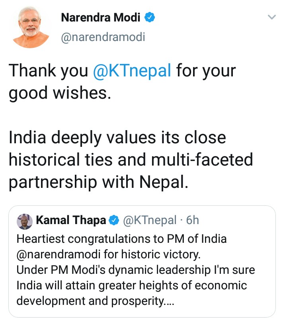Image resolution: width=285 pixels, height=318 pixels.
Task: Follow the blue @KTnepal mention link
Action: click(132, 71)
